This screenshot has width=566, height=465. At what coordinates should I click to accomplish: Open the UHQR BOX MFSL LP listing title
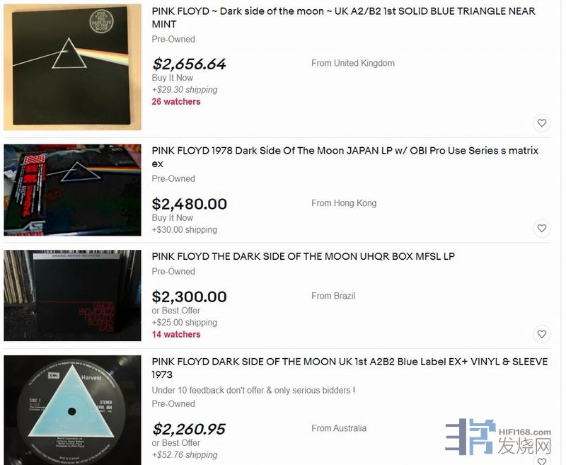pyautogui.click(x=304, y=256)
